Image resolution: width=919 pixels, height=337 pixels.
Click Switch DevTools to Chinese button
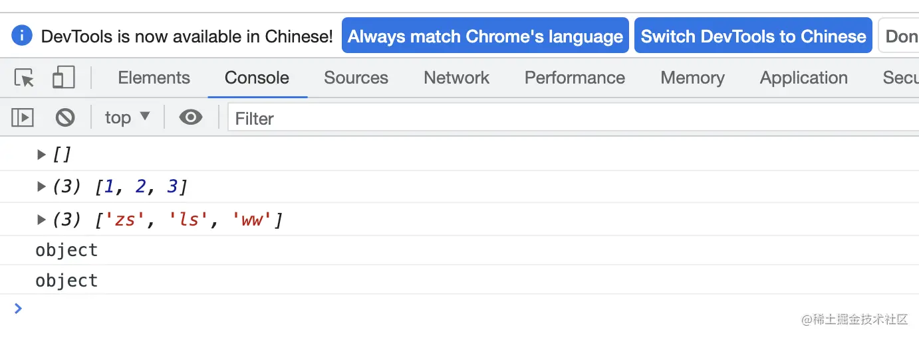point(753,36)
